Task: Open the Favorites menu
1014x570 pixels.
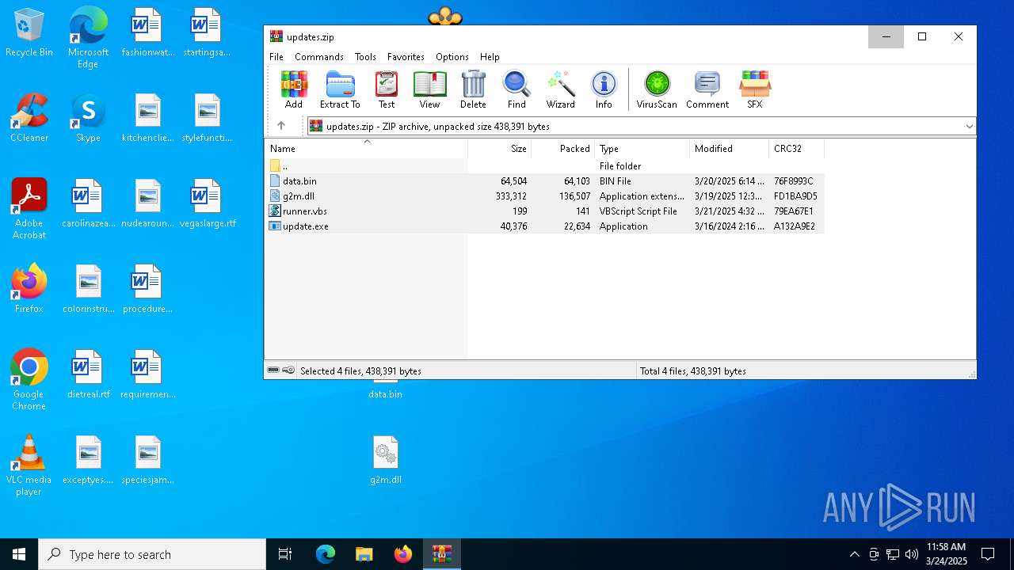Action: 406,57
